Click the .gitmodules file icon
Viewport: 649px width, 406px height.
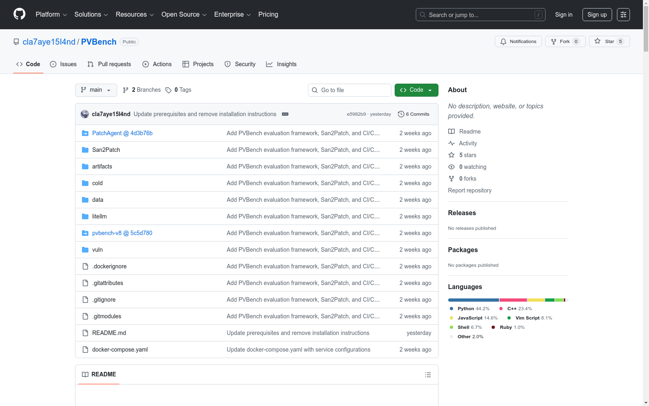pyautogui.click(x=85, y=316)
